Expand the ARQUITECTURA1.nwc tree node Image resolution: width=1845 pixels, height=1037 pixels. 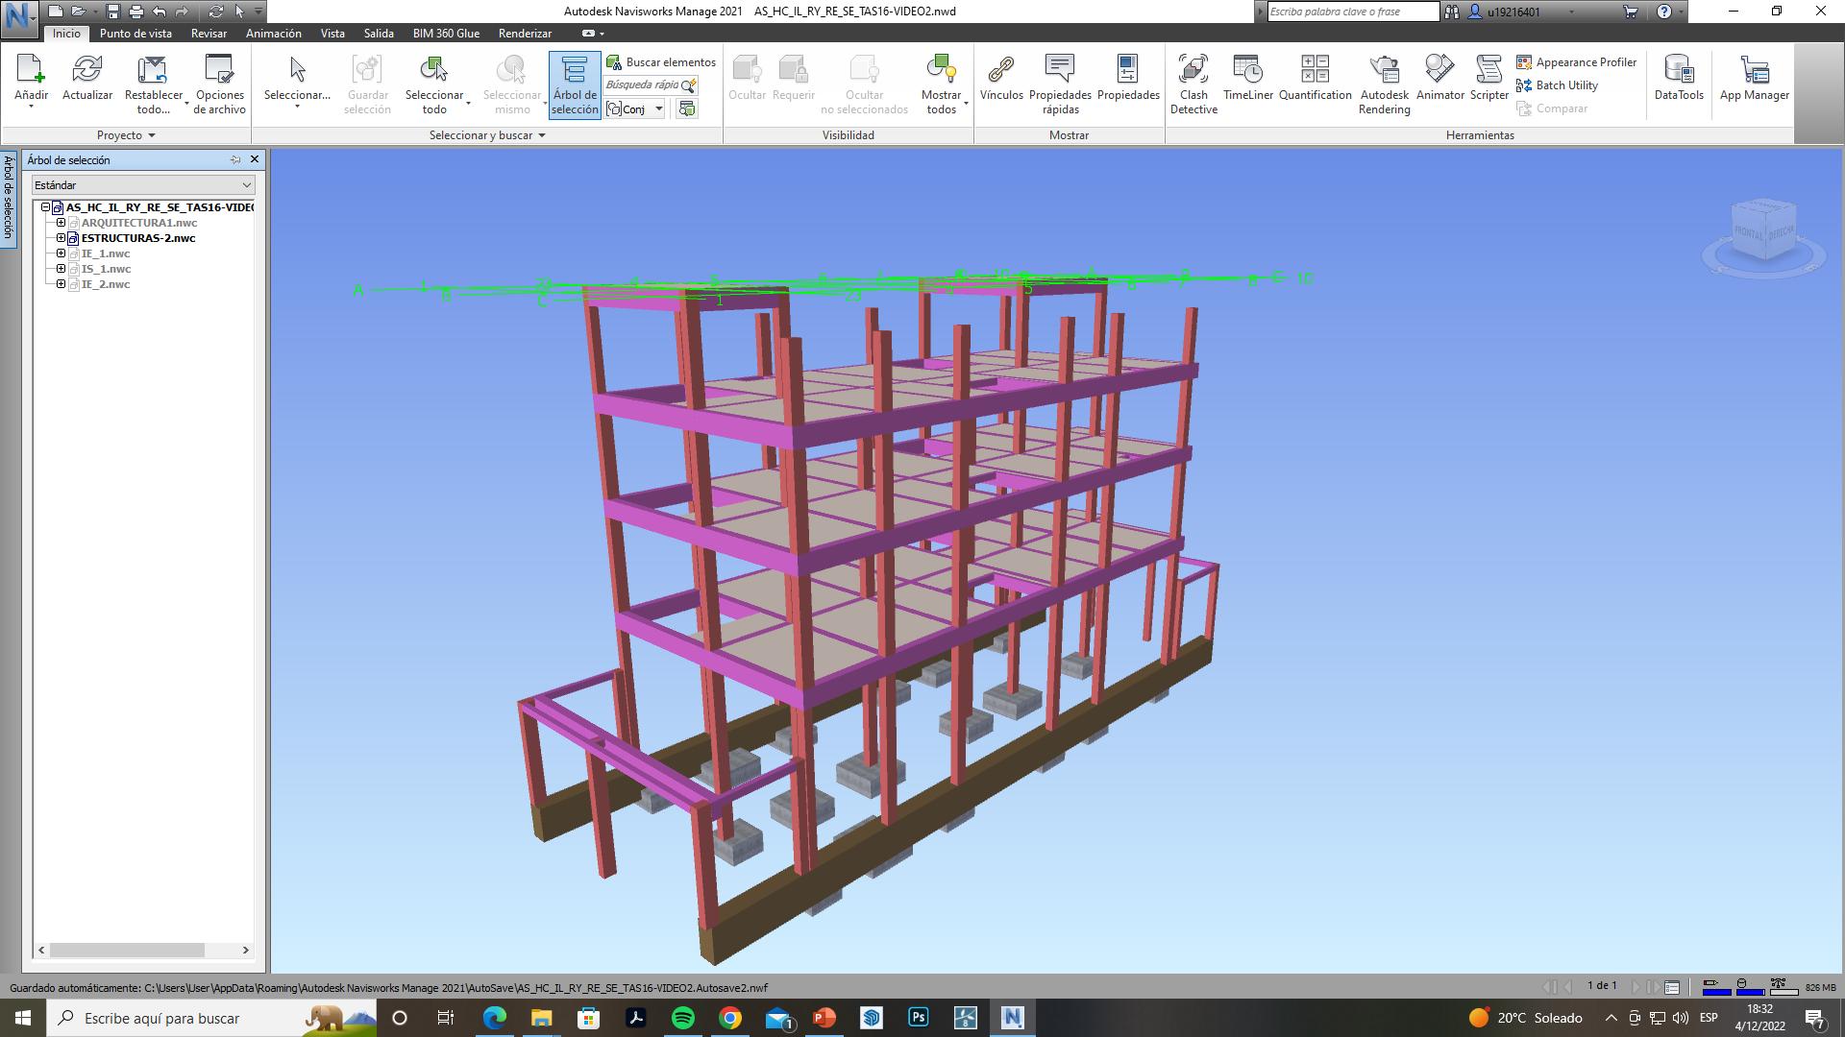pyautogui.click(x=61, y=223)
